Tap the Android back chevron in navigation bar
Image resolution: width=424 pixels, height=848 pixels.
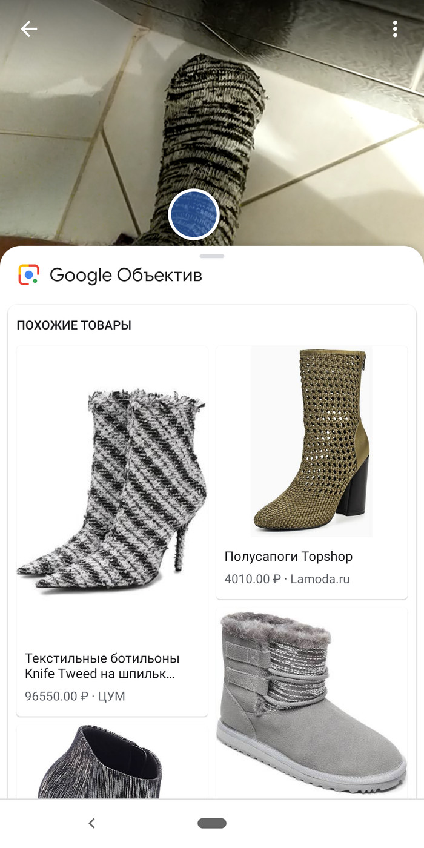[x=91, y=823]
